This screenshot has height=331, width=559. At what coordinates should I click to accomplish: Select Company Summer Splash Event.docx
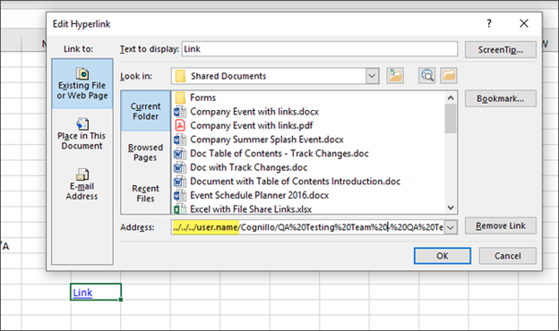pos(267,140)
